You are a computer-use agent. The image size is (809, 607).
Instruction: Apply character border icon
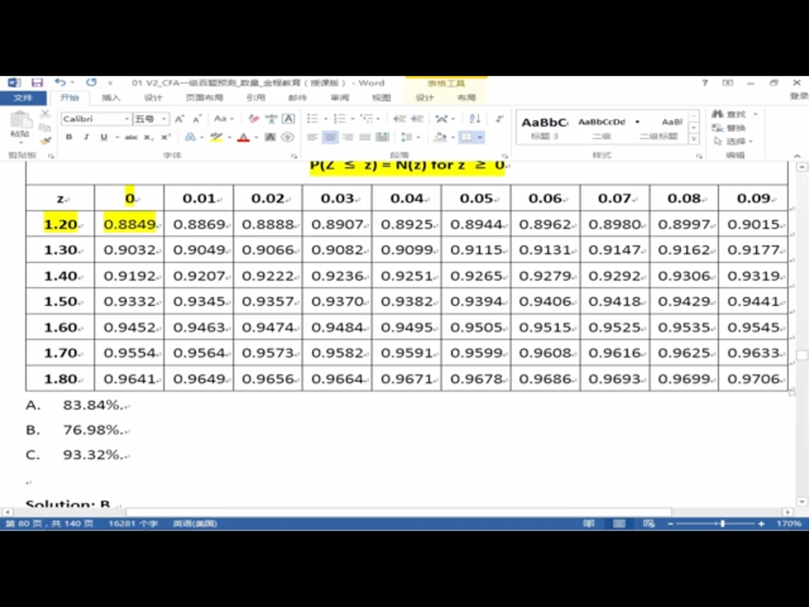(x=288, y=119)
